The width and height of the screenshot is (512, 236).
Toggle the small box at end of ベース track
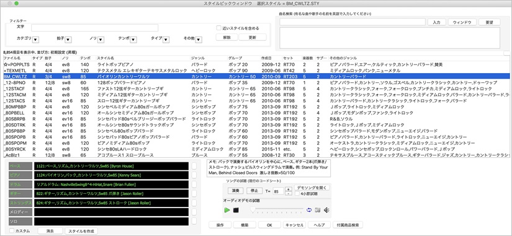pos(194,166)
